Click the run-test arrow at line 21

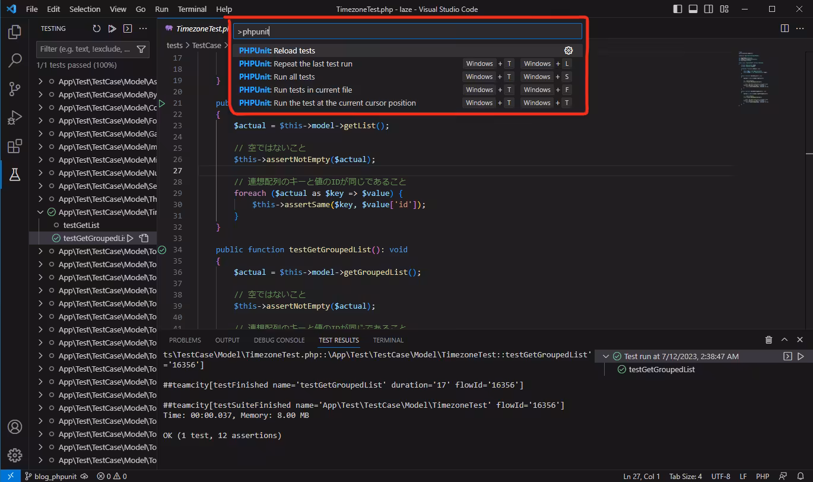coord(162,103)
